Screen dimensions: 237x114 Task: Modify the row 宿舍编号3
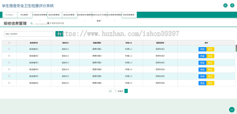(x=210, y=63)
